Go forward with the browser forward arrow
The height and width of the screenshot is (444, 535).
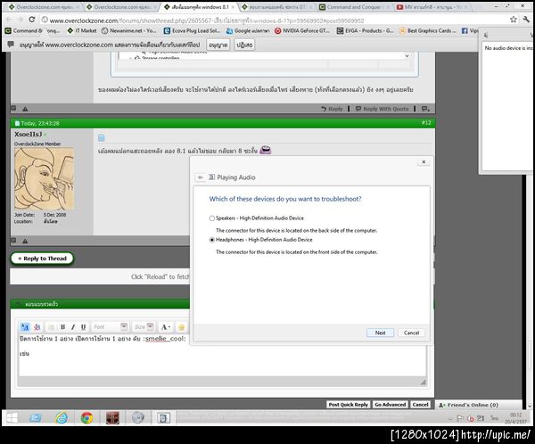[20, 20]
